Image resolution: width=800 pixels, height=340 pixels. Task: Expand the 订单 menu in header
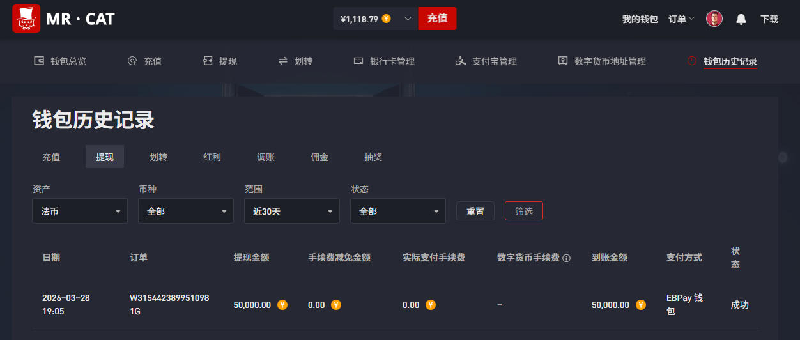coord(681,19)
